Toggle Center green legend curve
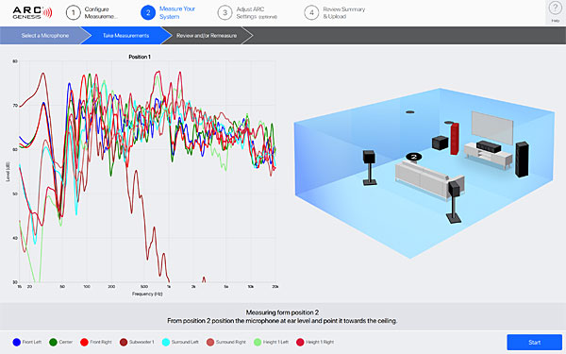This screenshot has width=566, height=354. click(x=61, y=342)
